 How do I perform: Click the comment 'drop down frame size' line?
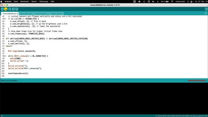(35, 31)
